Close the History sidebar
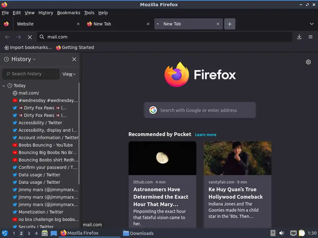 click(x=74, y=59)
